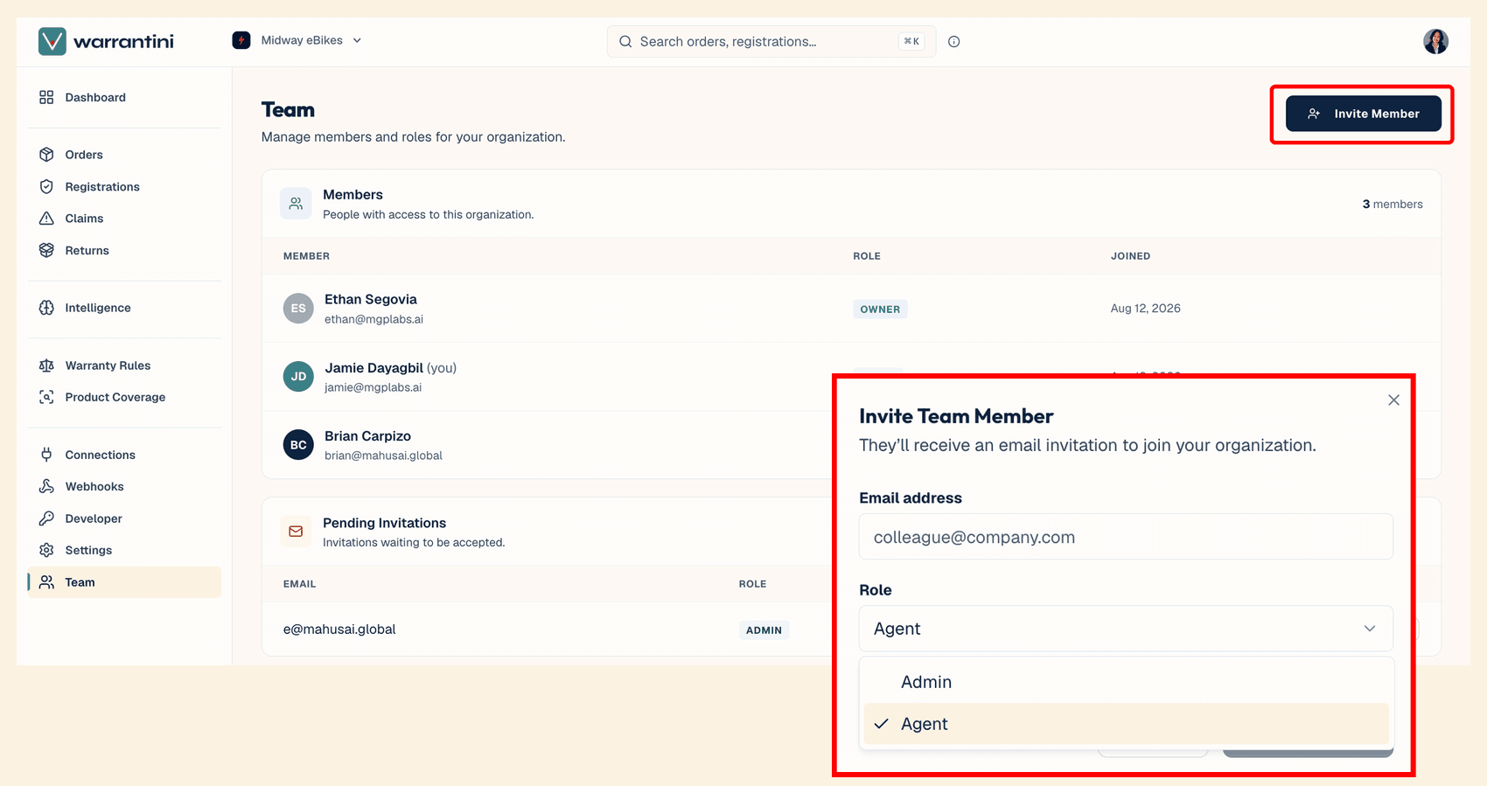
Task: Click the Aug 12, 2026 joined date
Action: (x=1145, y=309)
